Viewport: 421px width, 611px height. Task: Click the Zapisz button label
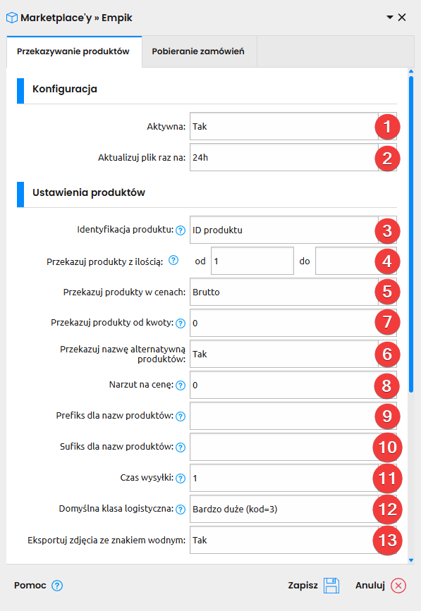[x=303, y=586]
